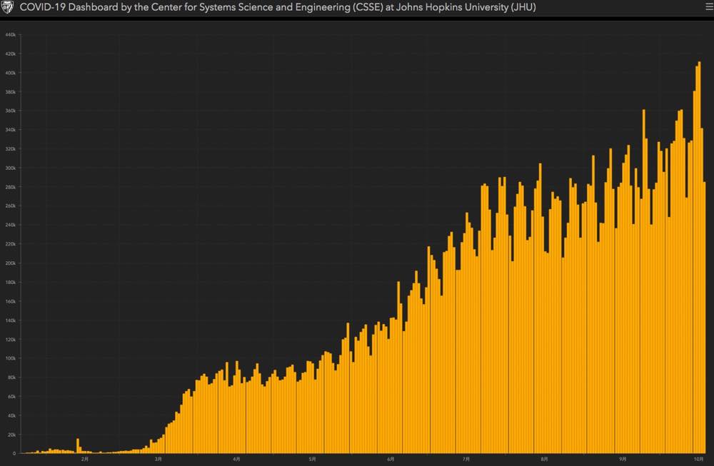Viewport: 714px width, 466px height.
Task: Click the 2月 x-axis label
Action: click(85, 460)
